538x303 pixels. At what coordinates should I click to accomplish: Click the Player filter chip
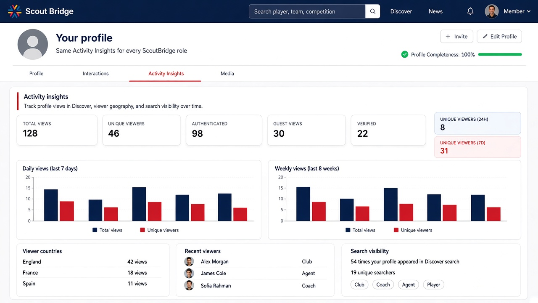433,284
